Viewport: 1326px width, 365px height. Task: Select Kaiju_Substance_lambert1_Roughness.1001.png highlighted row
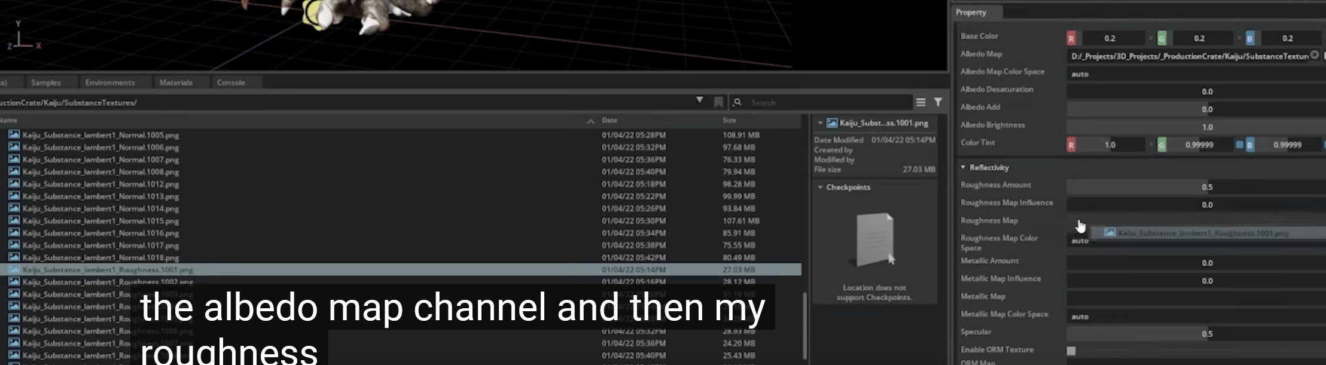tap(400, 269)
